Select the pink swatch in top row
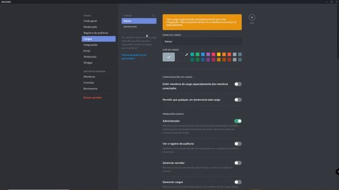The width and height of the screenshot is (339, 190). (x=213, y=54)
